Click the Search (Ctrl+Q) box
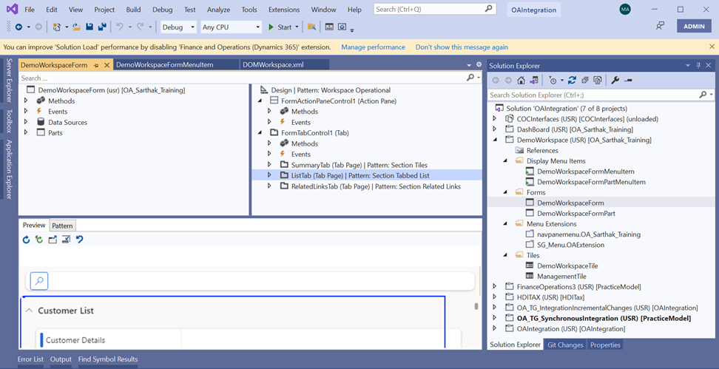Screen dimensions: 719x369 (x=435, y=9)
